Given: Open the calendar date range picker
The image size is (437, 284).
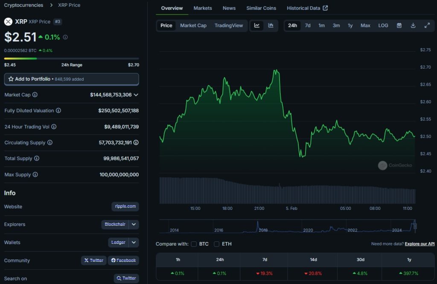Looking at the screenshot, I should point(399,26).
